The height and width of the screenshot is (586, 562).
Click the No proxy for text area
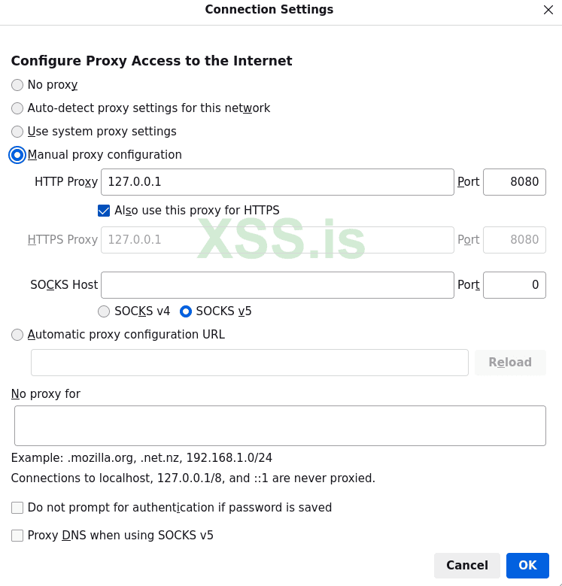(x=280, y=426)
